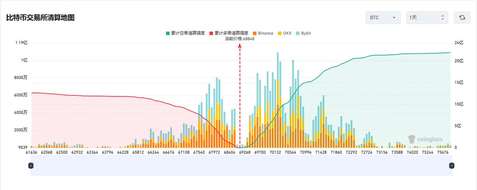Screen dimensions: 477x190
Task: Click x-axis label 74020
Action: (x=412, y=152)
